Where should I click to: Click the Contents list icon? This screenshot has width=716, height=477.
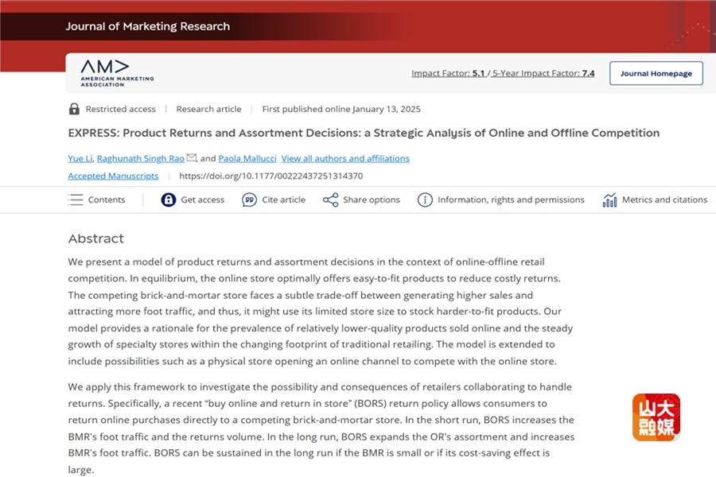(x=76, y=200)
